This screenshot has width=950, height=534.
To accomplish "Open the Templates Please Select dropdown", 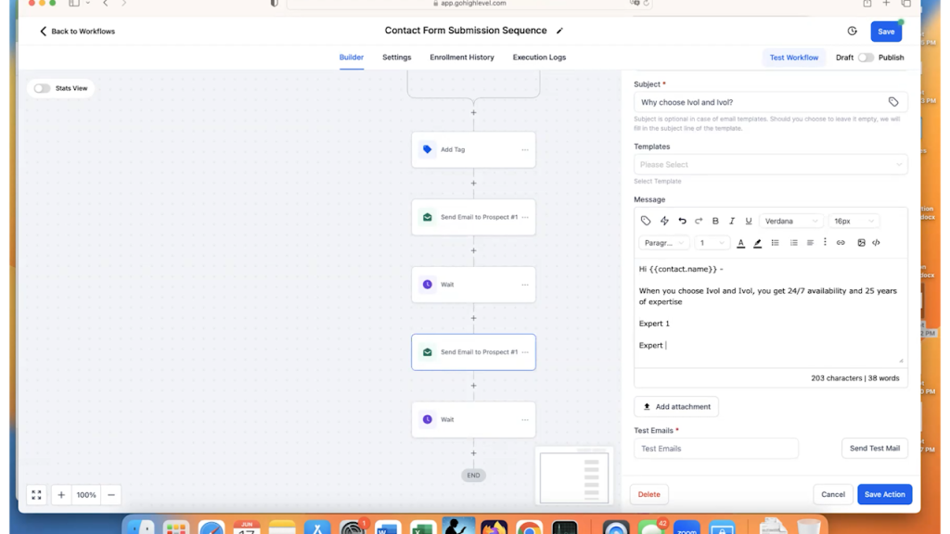I will (770, 164).
